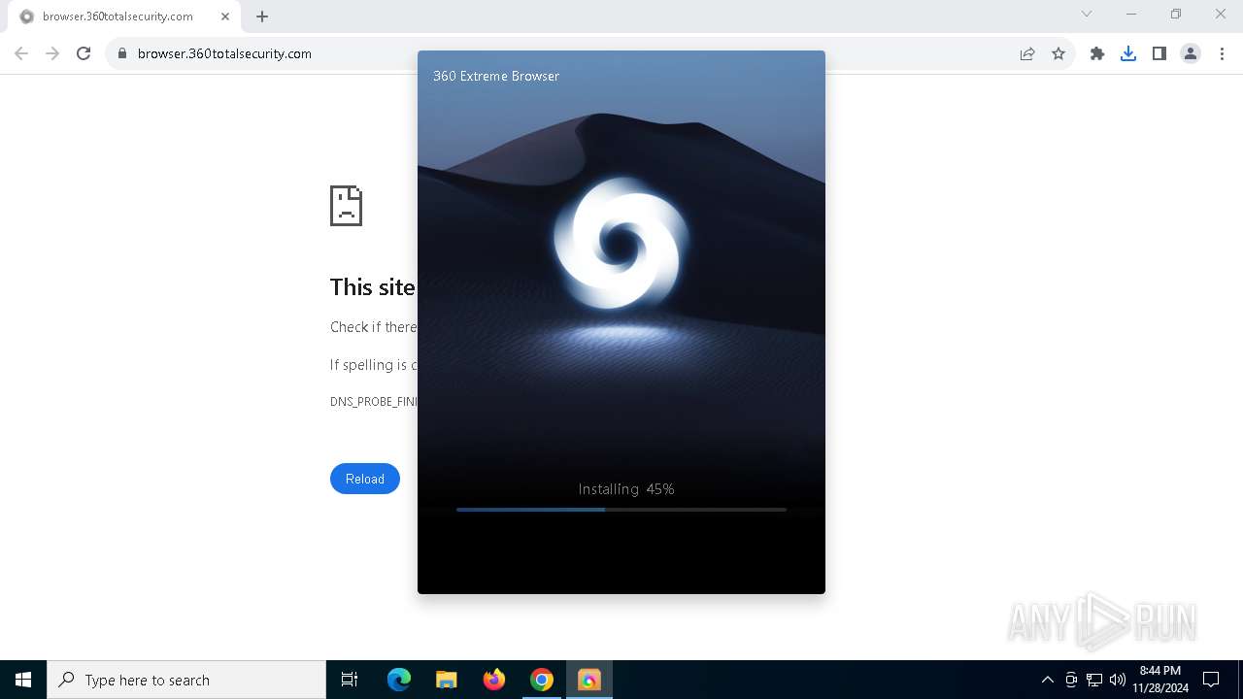Screen dimensions: 1243x699
Task: Click the 'This site' error heading
Action: coord(373,286)
